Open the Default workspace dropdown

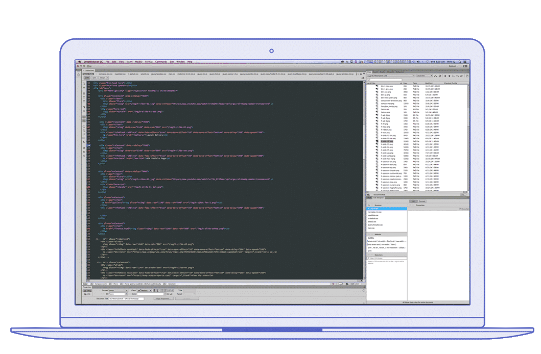click(x=453, y=66)
